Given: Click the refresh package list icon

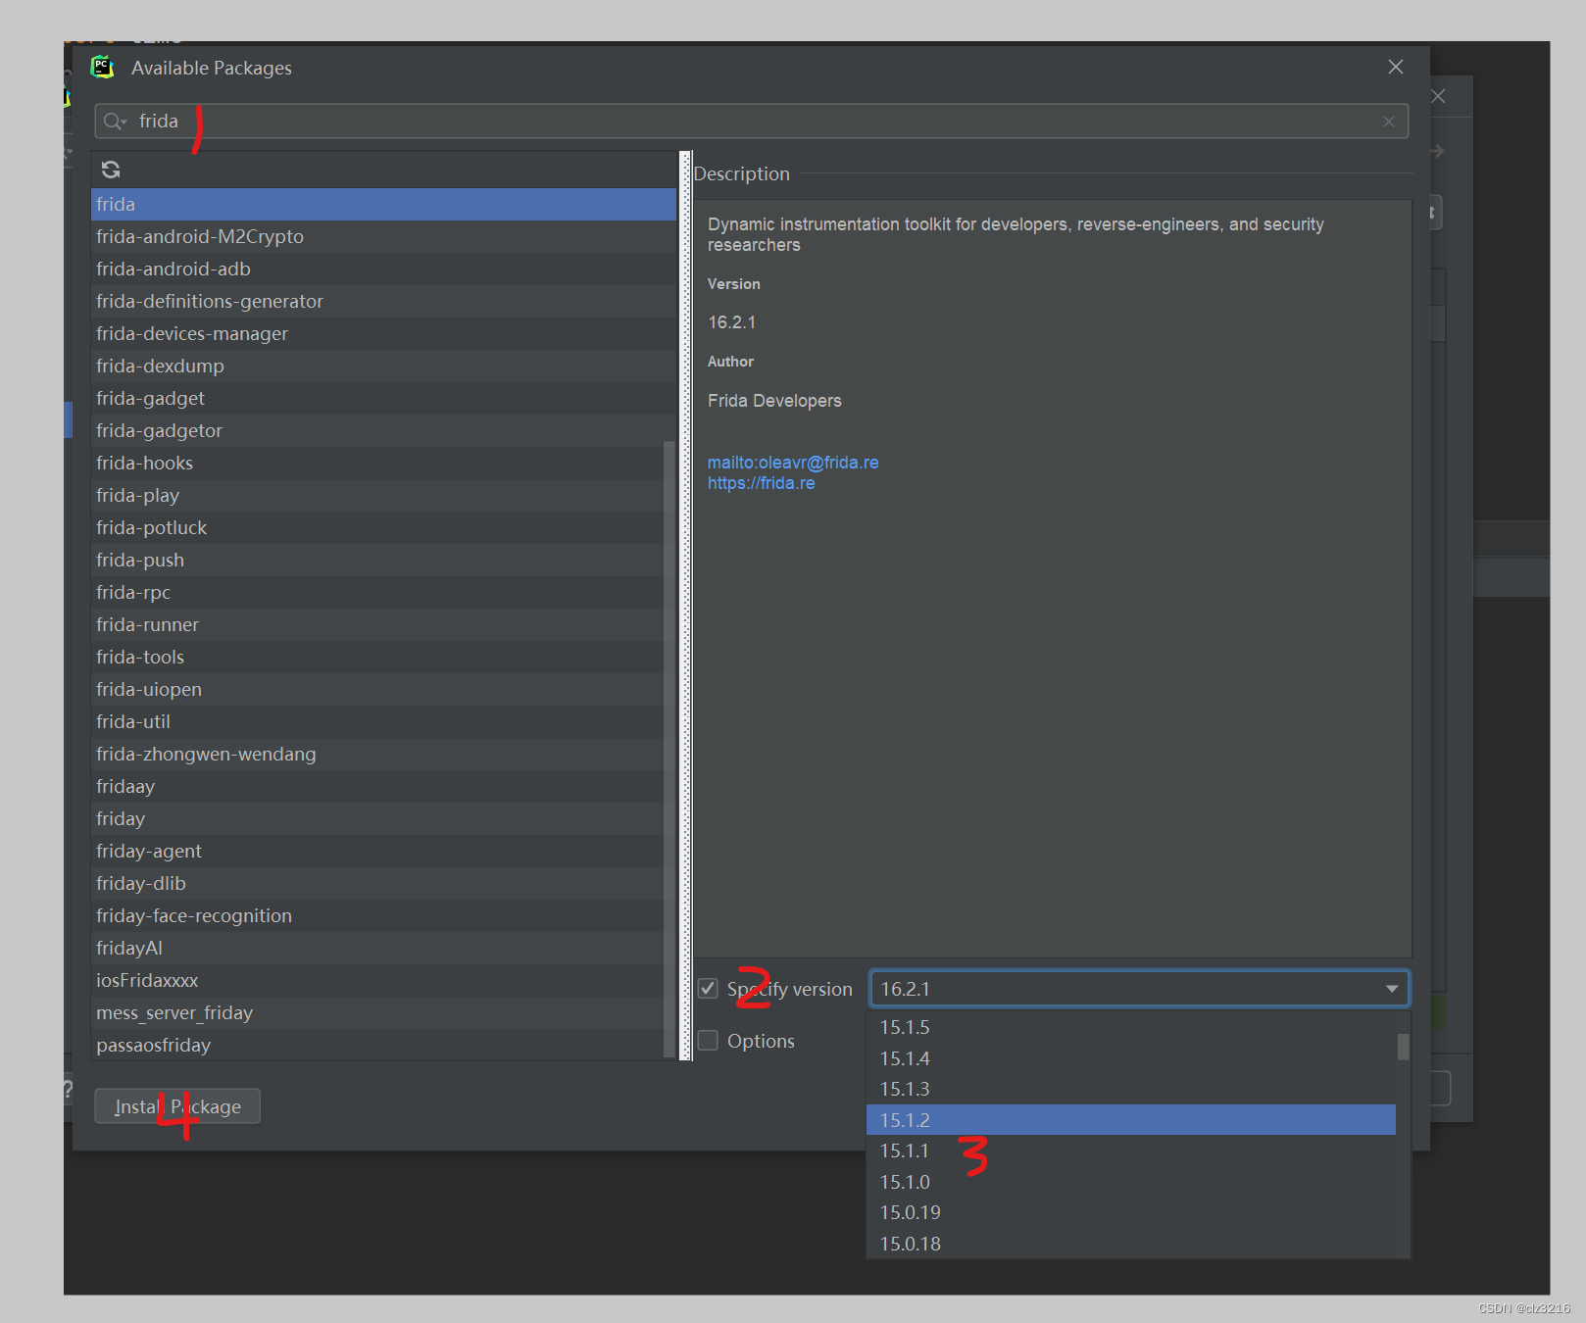Looking at the screenshot, I should (111, 169).
